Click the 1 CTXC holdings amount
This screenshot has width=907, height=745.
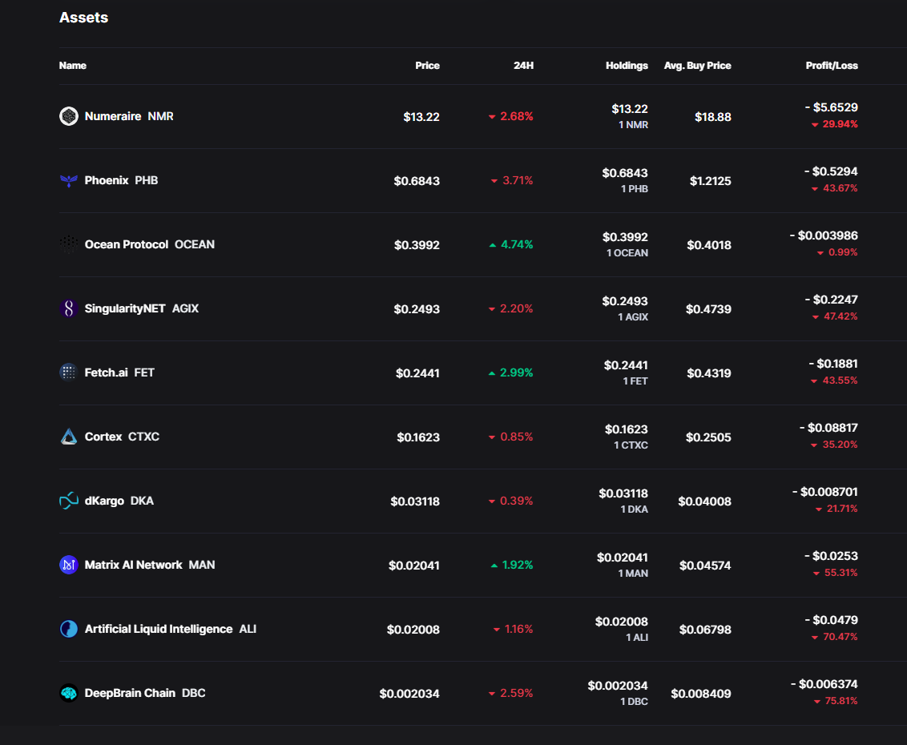(631, 445)
